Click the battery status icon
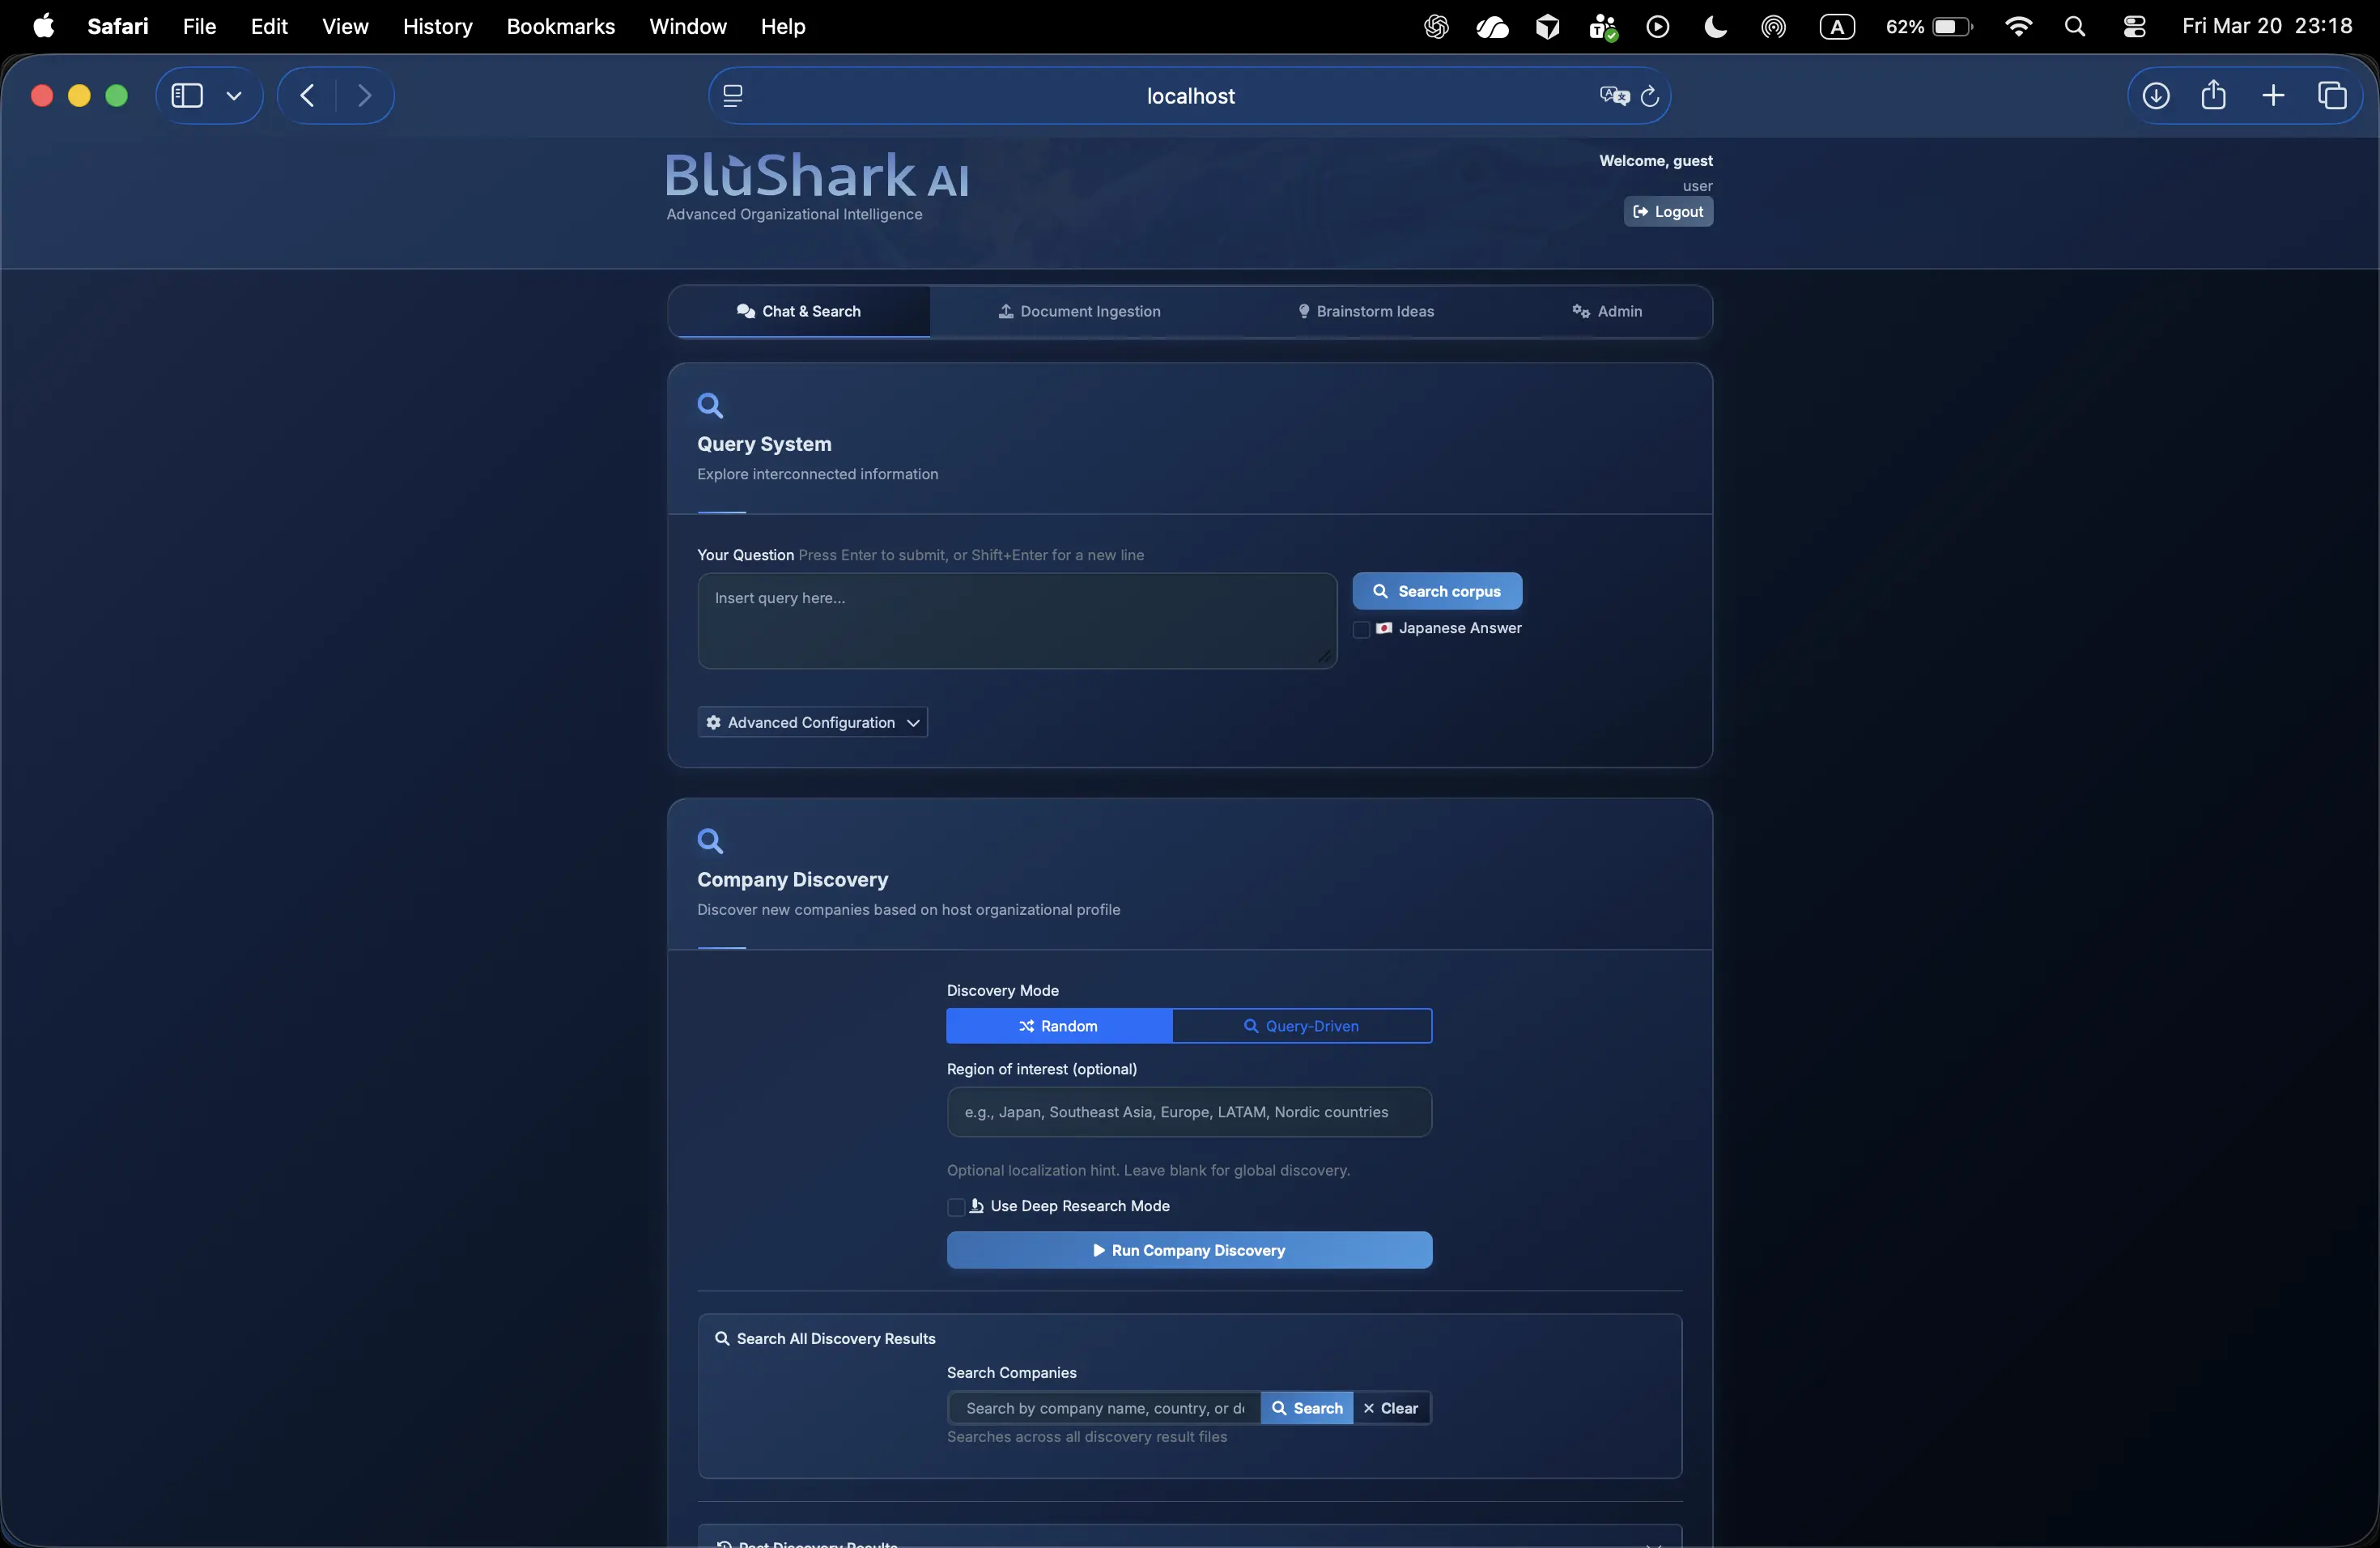Viewport: 2380px width, 1548px height. [x=1929, y=27]
